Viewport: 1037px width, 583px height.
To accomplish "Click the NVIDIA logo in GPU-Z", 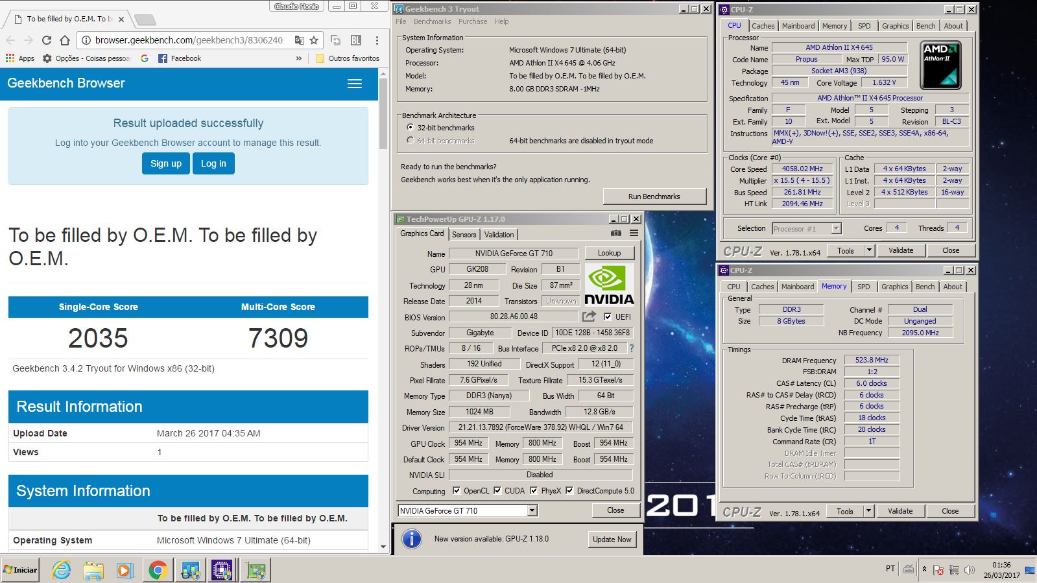I will [x=609, y=285].
